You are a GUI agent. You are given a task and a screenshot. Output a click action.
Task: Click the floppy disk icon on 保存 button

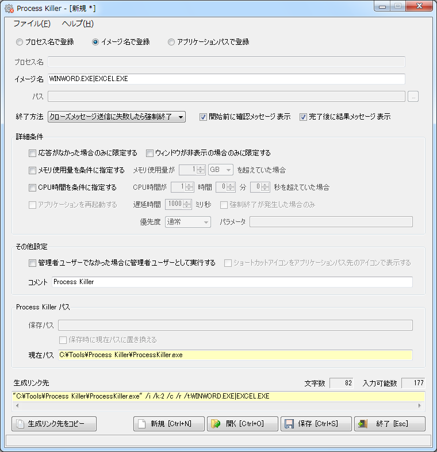click(x=289, y=424)
